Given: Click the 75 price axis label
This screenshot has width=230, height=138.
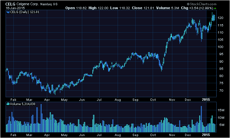Looking at the screenshot, I should (x=221, y=83).
